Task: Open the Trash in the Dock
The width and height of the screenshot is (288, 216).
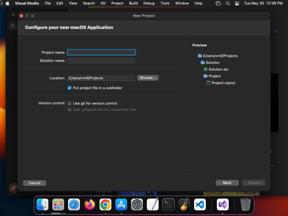Action: [245, 204]
